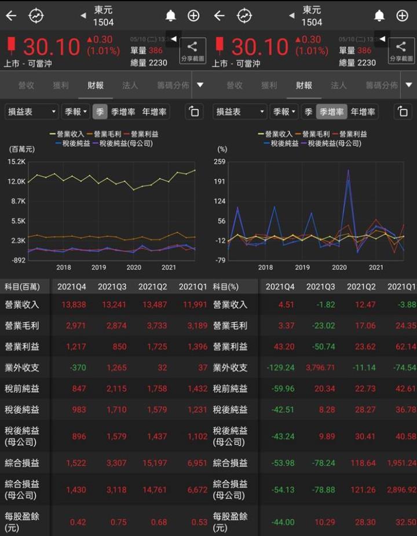Open the chart target icon in left panel header

pyautogui.click(x=36, y=16)
